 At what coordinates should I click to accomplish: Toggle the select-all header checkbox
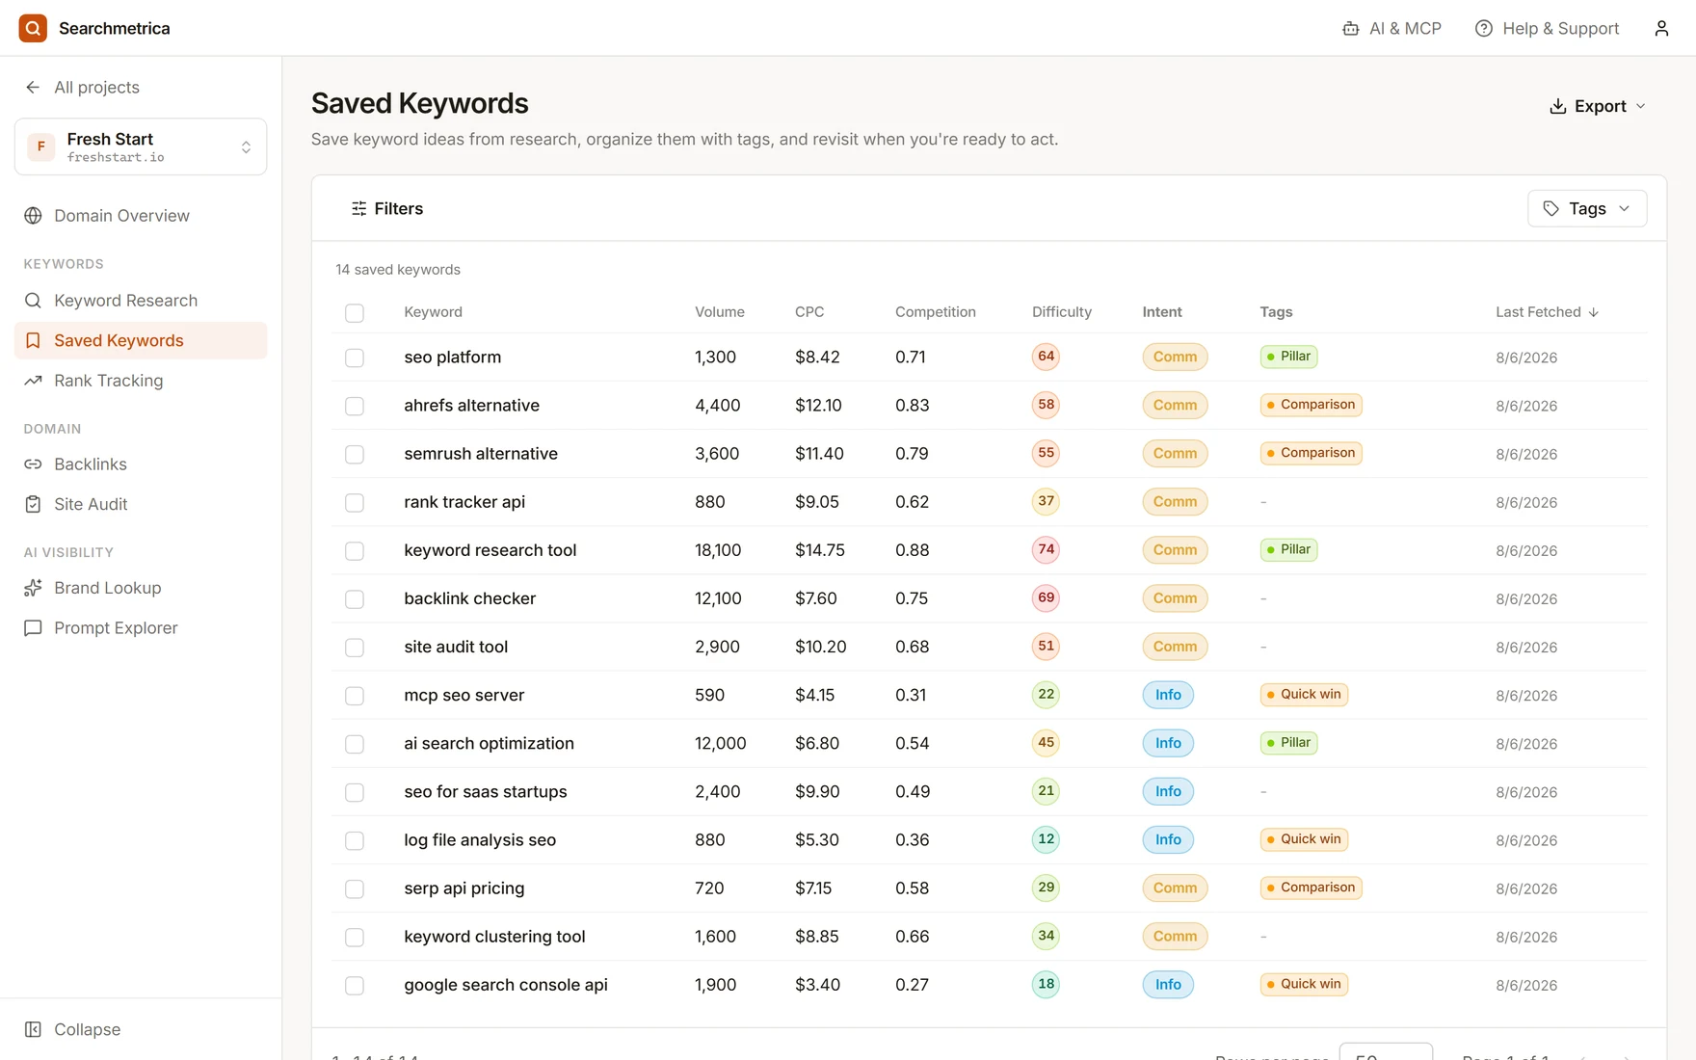[x=355, y=313]
